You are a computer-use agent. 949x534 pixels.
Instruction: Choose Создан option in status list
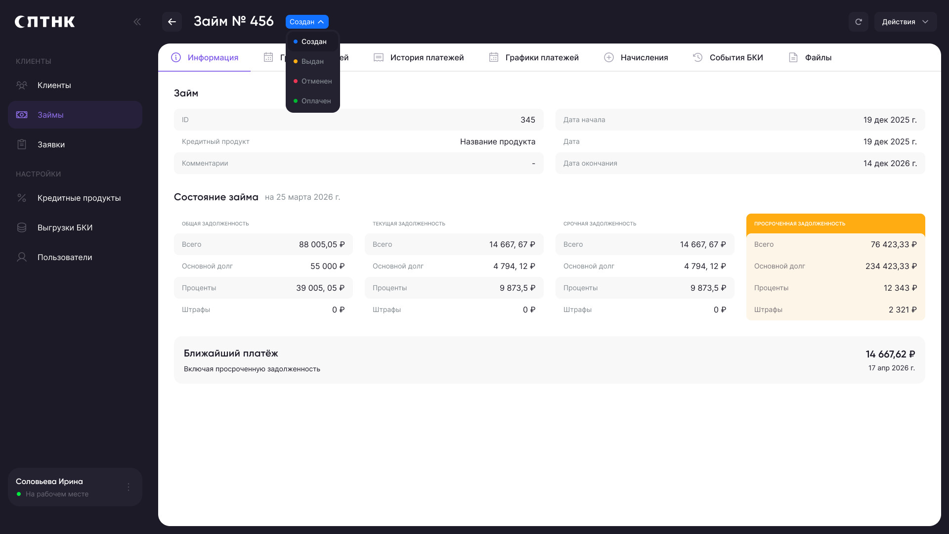[312, 42]
